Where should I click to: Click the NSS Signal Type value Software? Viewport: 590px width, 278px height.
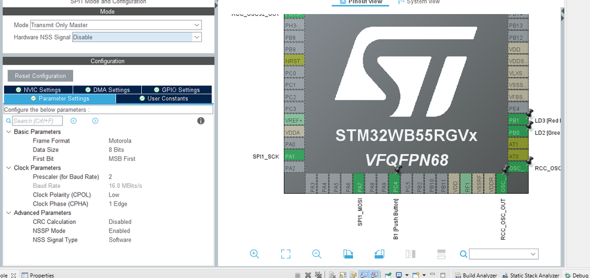pos(120,240)
